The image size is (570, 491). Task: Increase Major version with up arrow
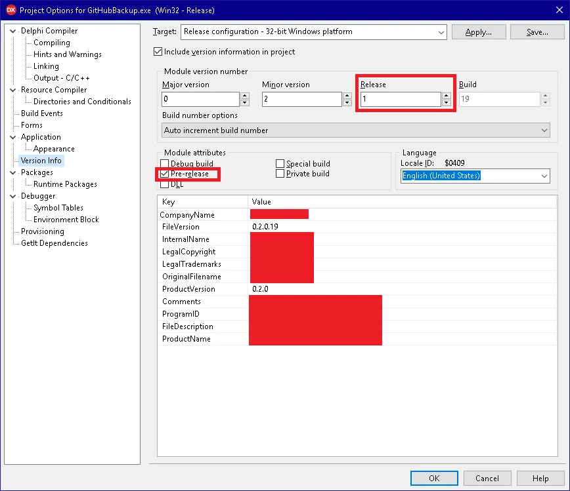[245, 96]
